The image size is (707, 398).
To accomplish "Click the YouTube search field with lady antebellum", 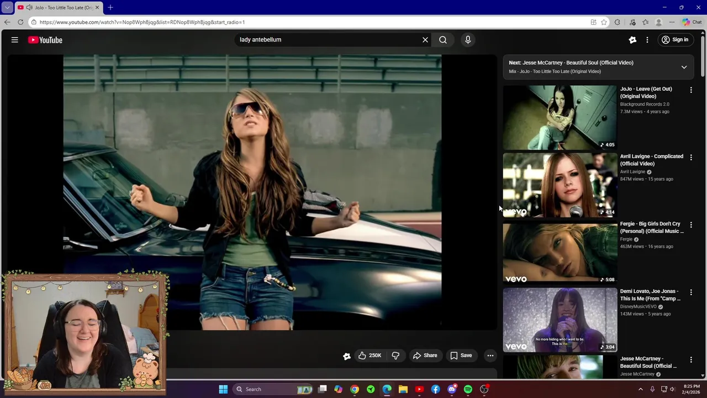I will (329, 40).
